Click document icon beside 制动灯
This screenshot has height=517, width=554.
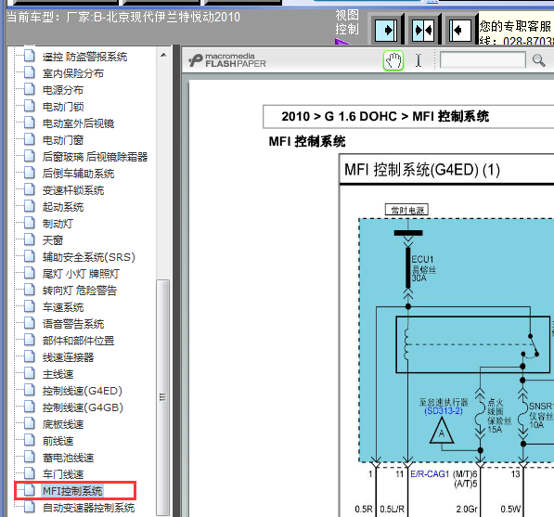[30, 223]
